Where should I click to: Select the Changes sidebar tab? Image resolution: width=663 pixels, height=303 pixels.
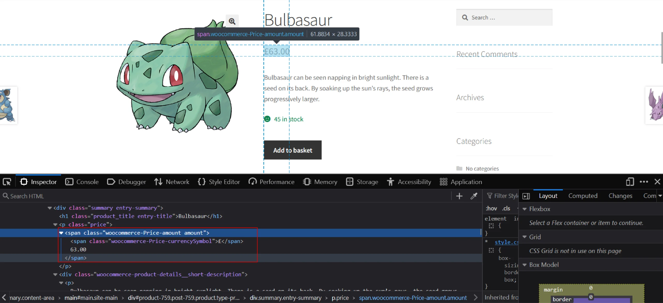[620, 196]
